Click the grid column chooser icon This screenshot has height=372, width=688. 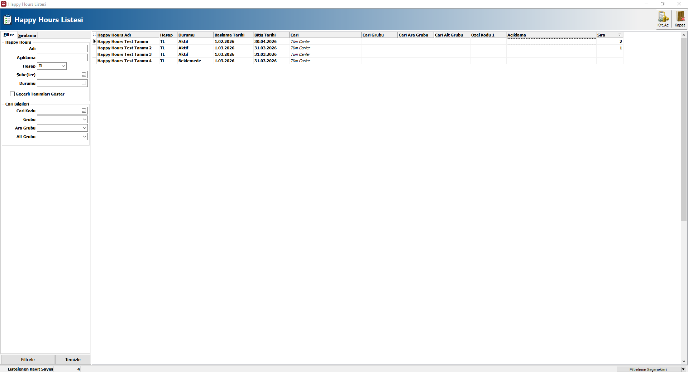click(94, 35)
